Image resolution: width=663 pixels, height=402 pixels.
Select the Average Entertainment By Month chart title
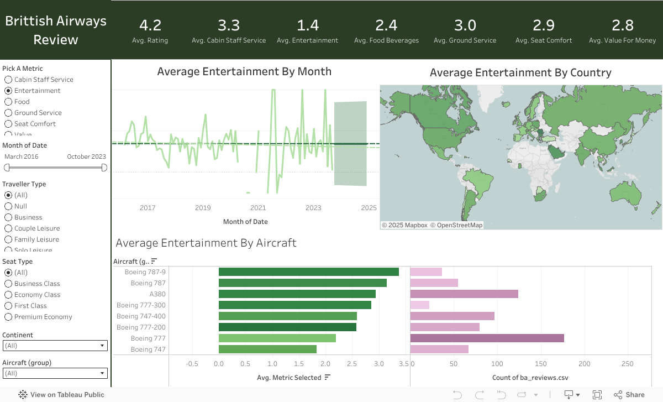click(245, 72)
